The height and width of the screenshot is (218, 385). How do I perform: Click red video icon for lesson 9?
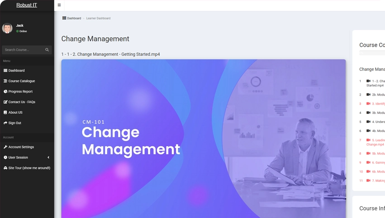[x=368, y=162]
